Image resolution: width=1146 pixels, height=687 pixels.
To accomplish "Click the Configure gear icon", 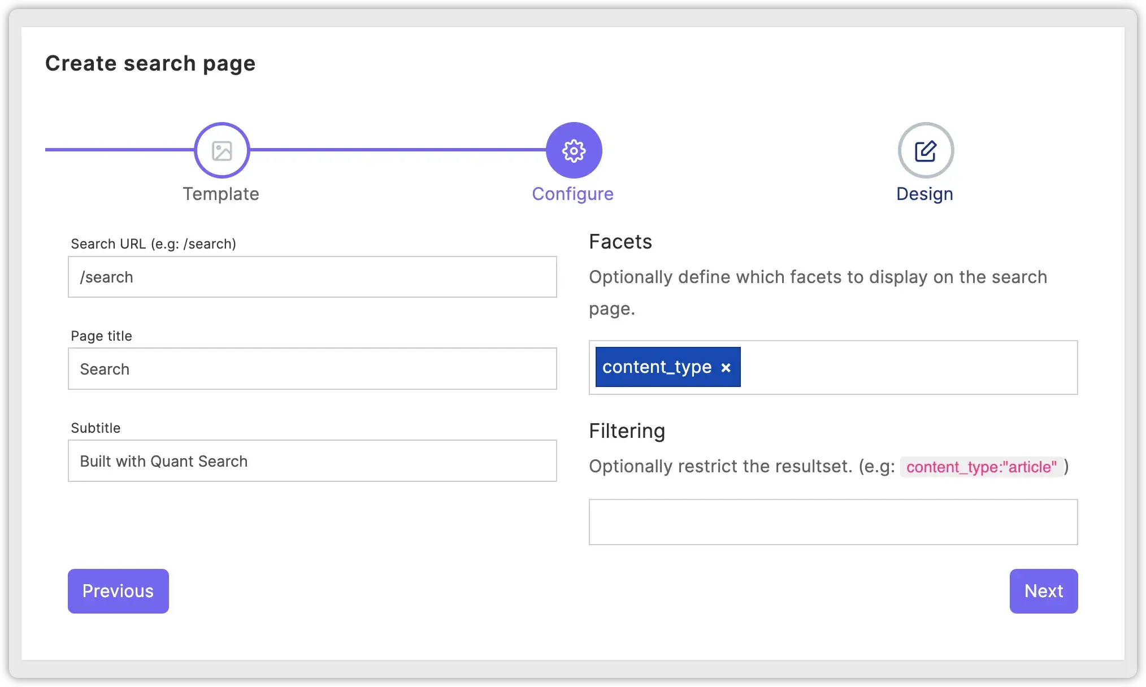I will tap(572, 150).
